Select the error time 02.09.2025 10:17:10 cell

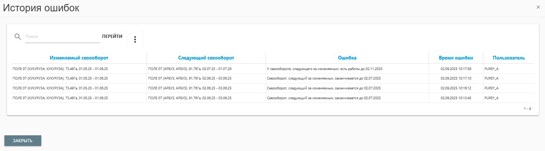[x=456, y=78]
